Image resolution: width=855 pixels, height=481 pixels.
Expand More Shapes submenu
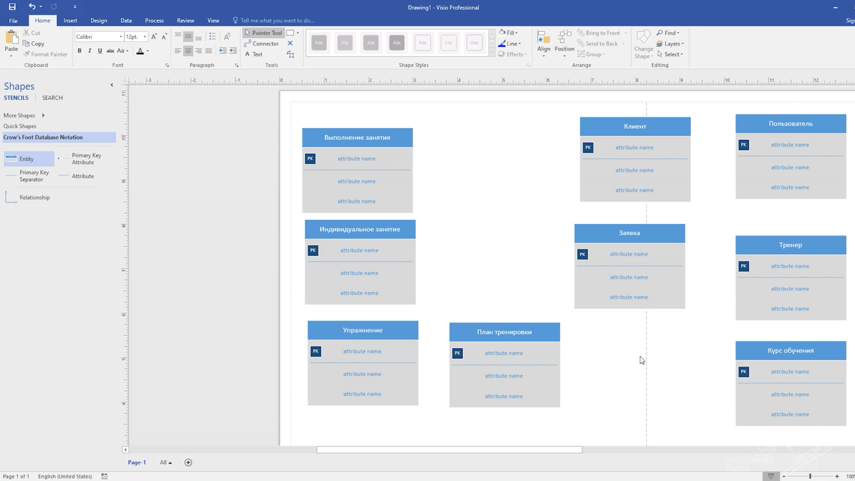click(x=43, y=116)
